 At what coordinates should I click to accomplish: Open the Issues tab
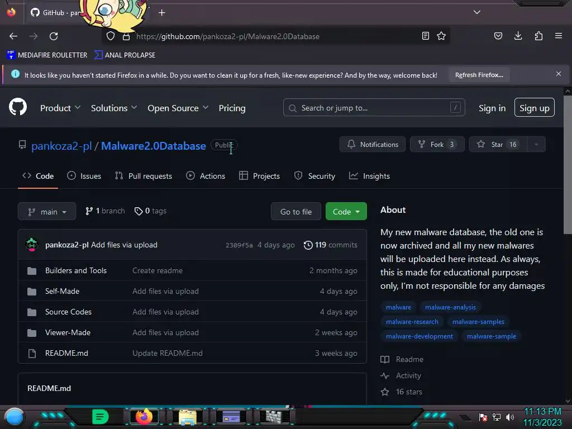tap(84, 176)
